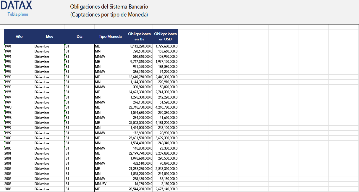Viewport: 359px width, 192px height.
Task: Select the 'Tipo Moneda' column header
Action: click(x=110, y=37)
